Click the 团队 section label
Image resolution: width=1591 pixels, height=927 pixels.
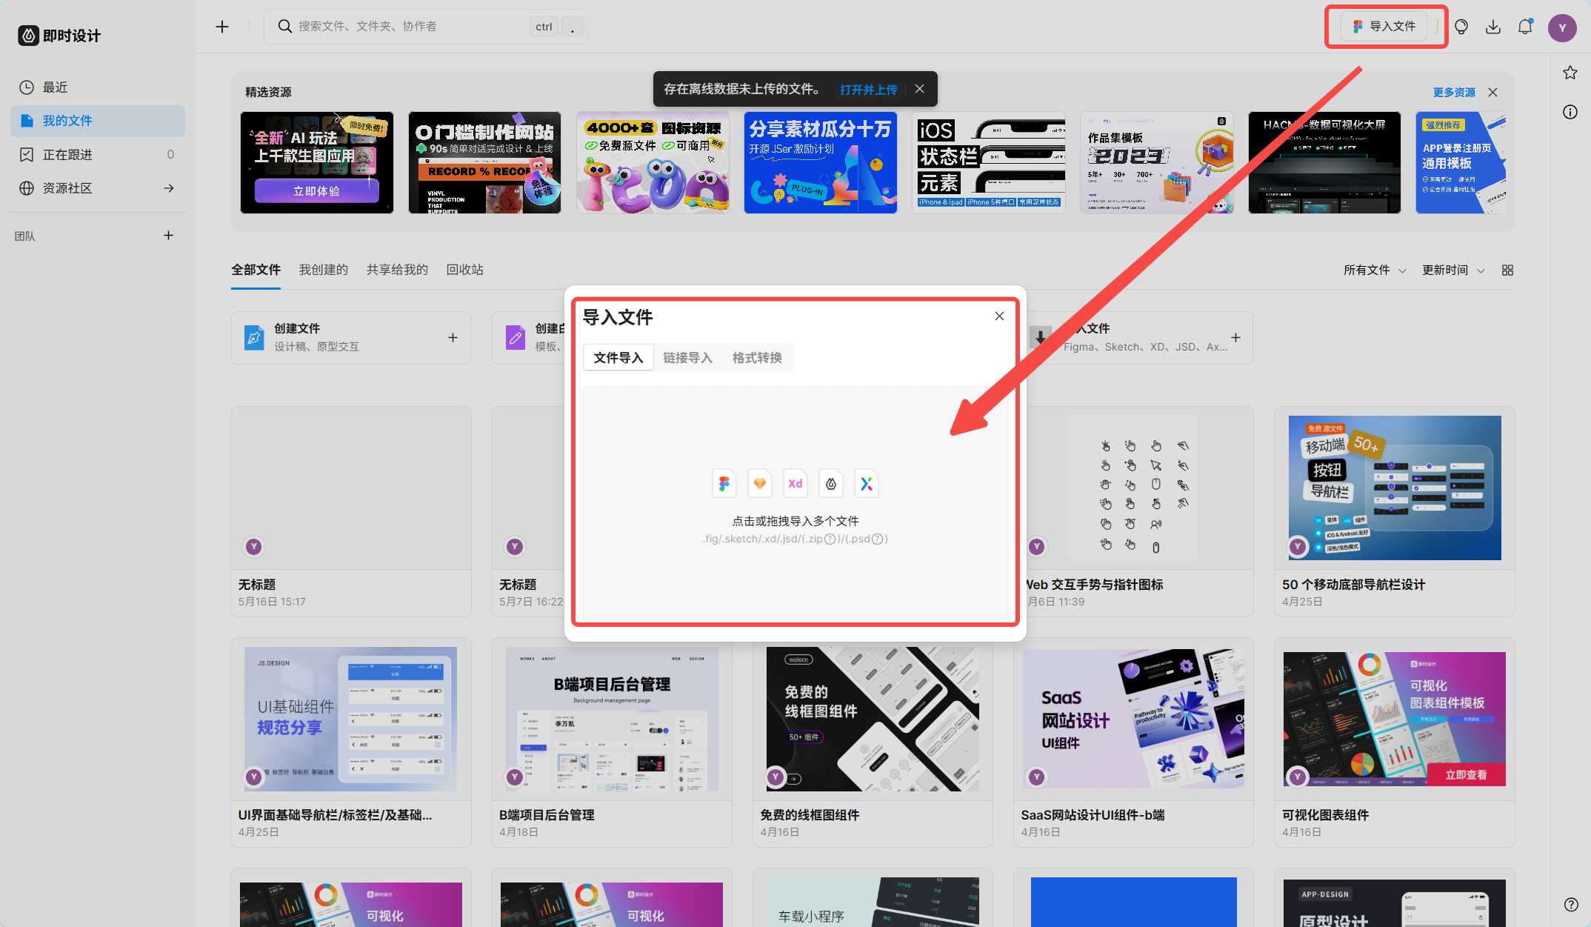(x=25, y=236)
